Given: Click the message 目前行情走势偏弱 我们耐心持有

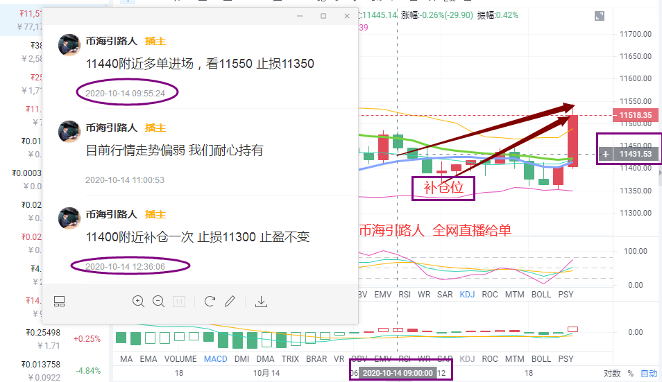Looking at the screenshot, I should click(174, 150).
